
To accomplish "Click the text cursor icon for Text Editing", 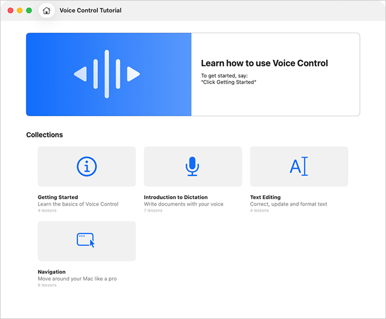I will point(299,167).
